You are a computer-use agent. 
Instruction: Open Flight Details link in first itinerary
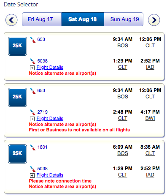[50, 67]
